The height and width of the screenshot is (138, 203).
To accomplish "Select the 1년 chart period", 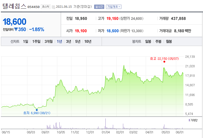I will (x=59, y=41).
